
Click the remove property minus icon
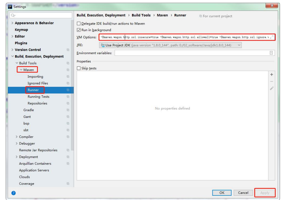[x=272, y=82]
